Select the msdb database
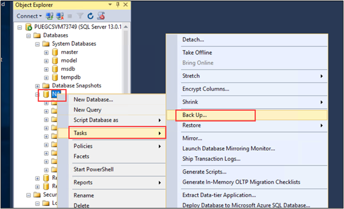344x209 pixels. (x=68, y=69)
